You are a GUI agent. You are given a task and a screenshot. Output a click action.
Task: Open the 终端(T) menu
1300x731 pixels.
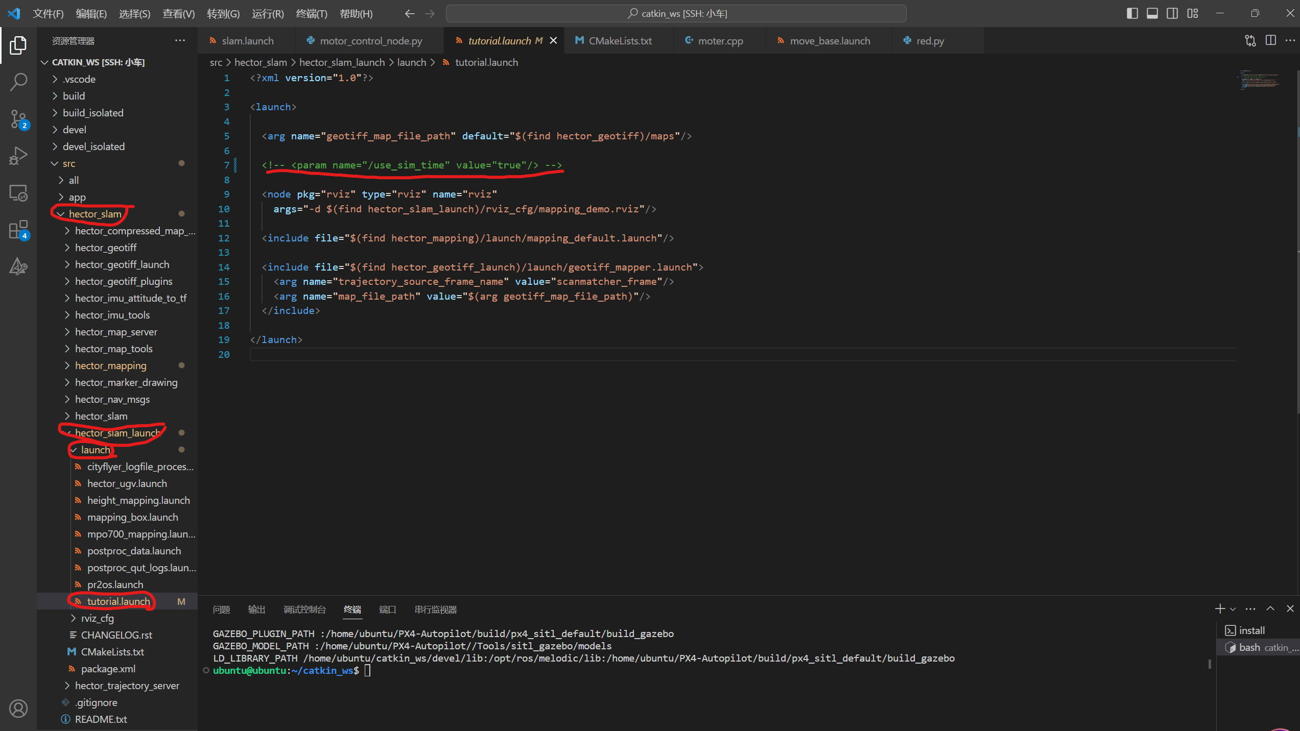tap(311, 14)
